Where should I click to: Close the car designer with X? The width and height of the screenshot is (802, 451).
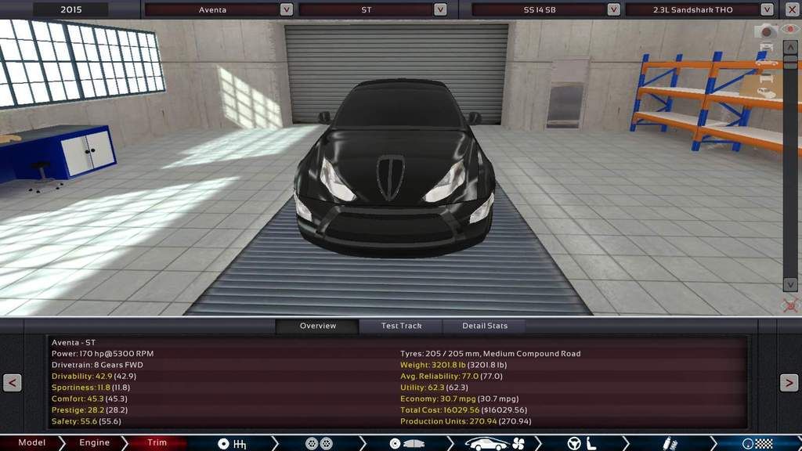pyautogui.click(x=792, y=9)
